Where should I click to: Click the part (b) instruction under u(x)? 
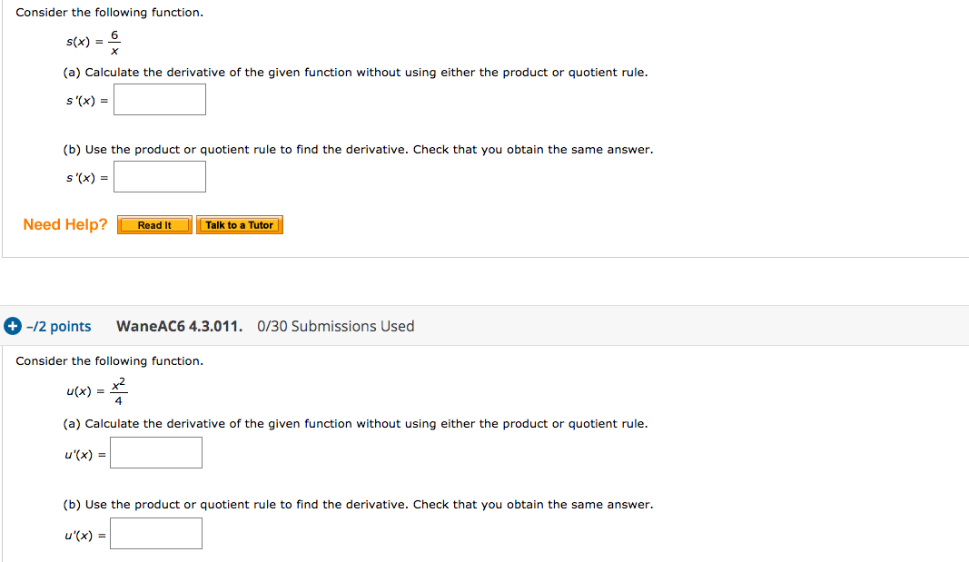358,505
